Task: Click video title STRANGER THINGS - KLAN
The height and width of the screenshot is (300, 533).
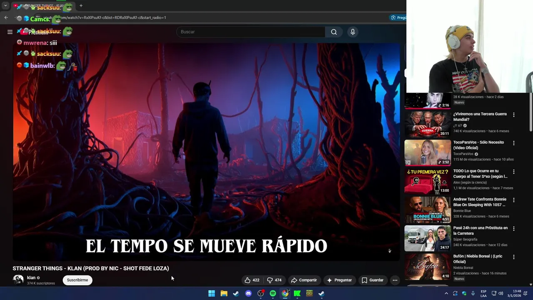Action: click(x=91, y=268)
